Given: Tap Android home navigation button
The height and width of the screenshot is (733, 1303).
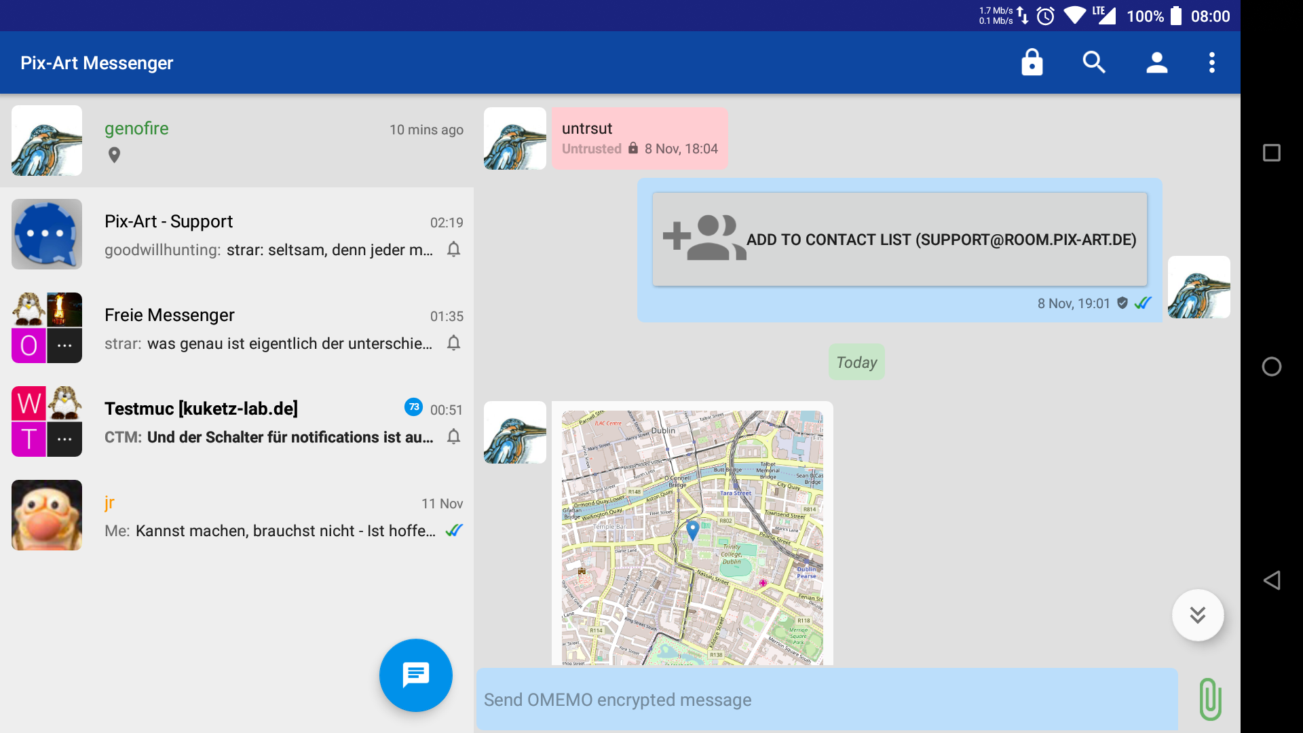Looking at the screenshot, I should pyautogui.click(x=1272, y=366).
